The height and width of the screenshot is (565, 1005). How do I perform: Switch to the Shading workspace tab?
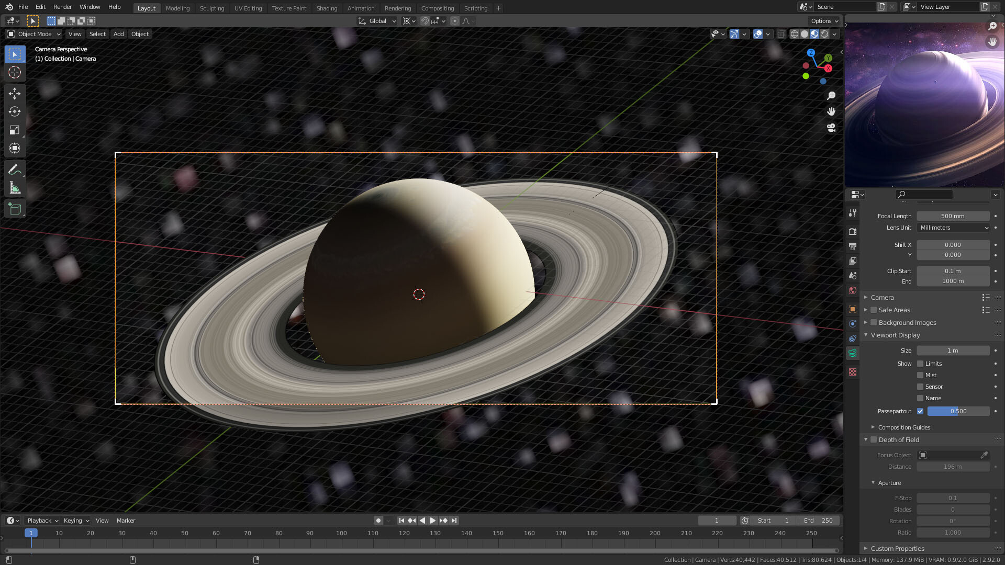click(x=327, y=8)
